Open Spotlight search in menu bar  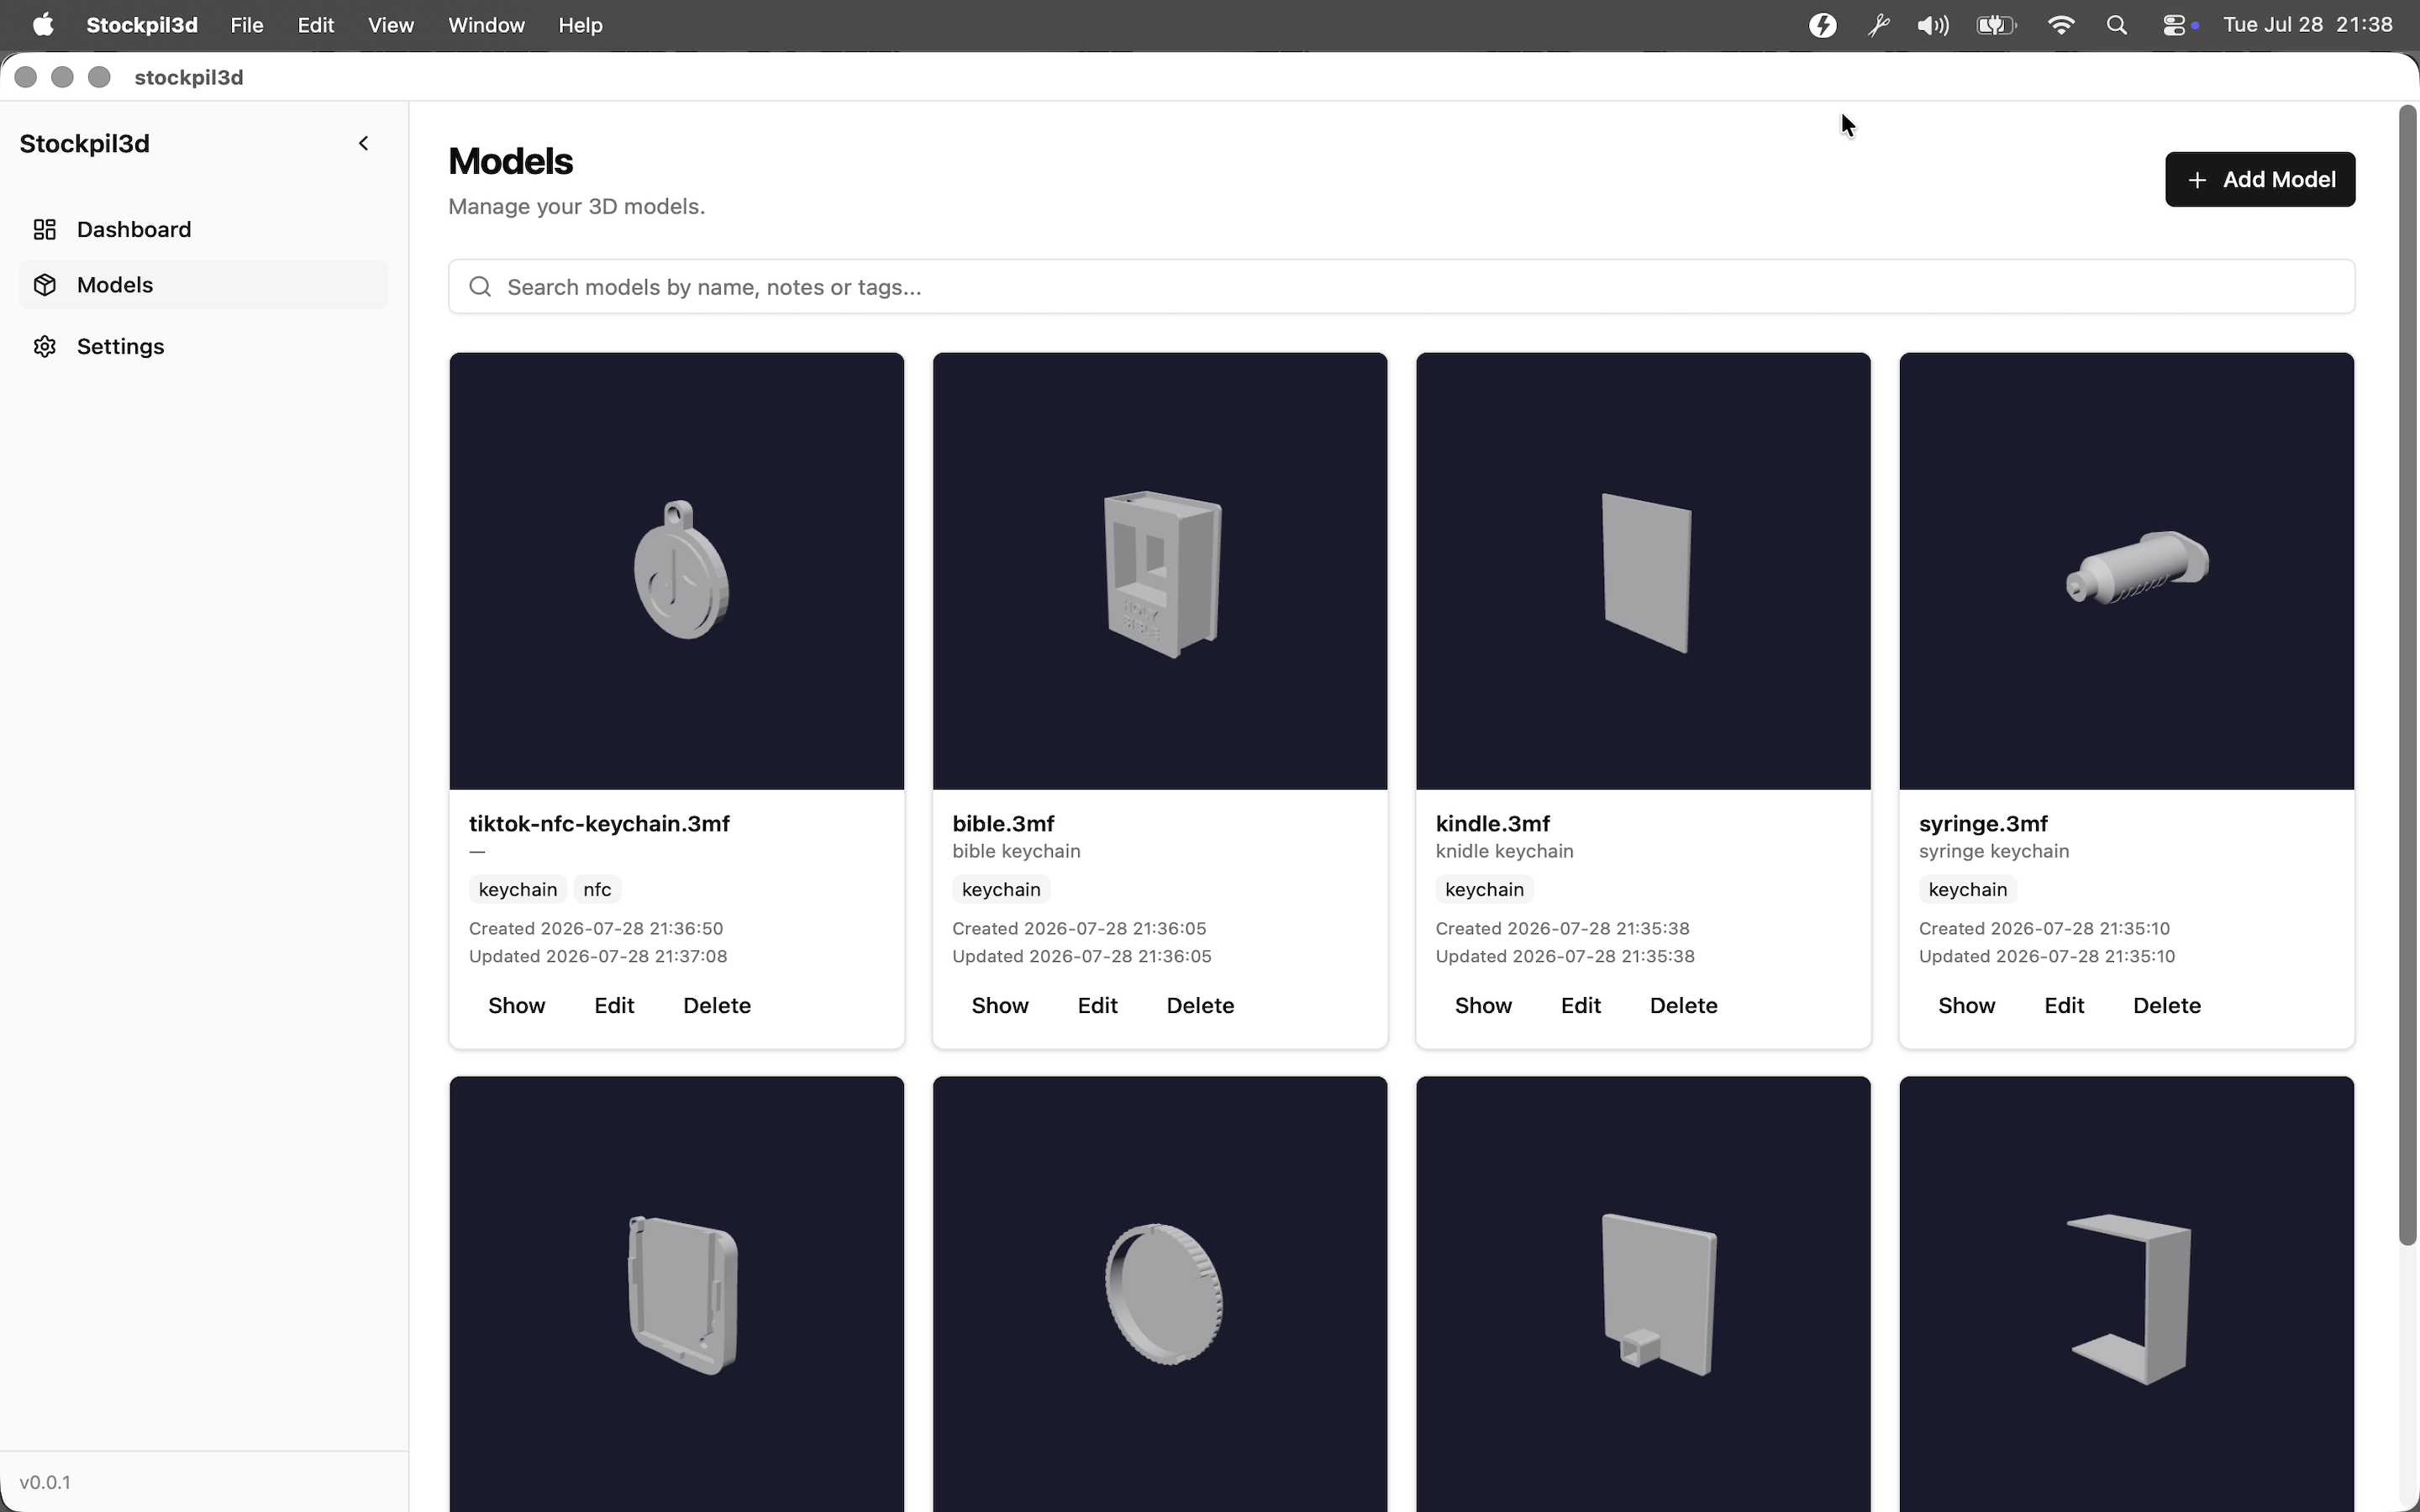click(2116, 25)
